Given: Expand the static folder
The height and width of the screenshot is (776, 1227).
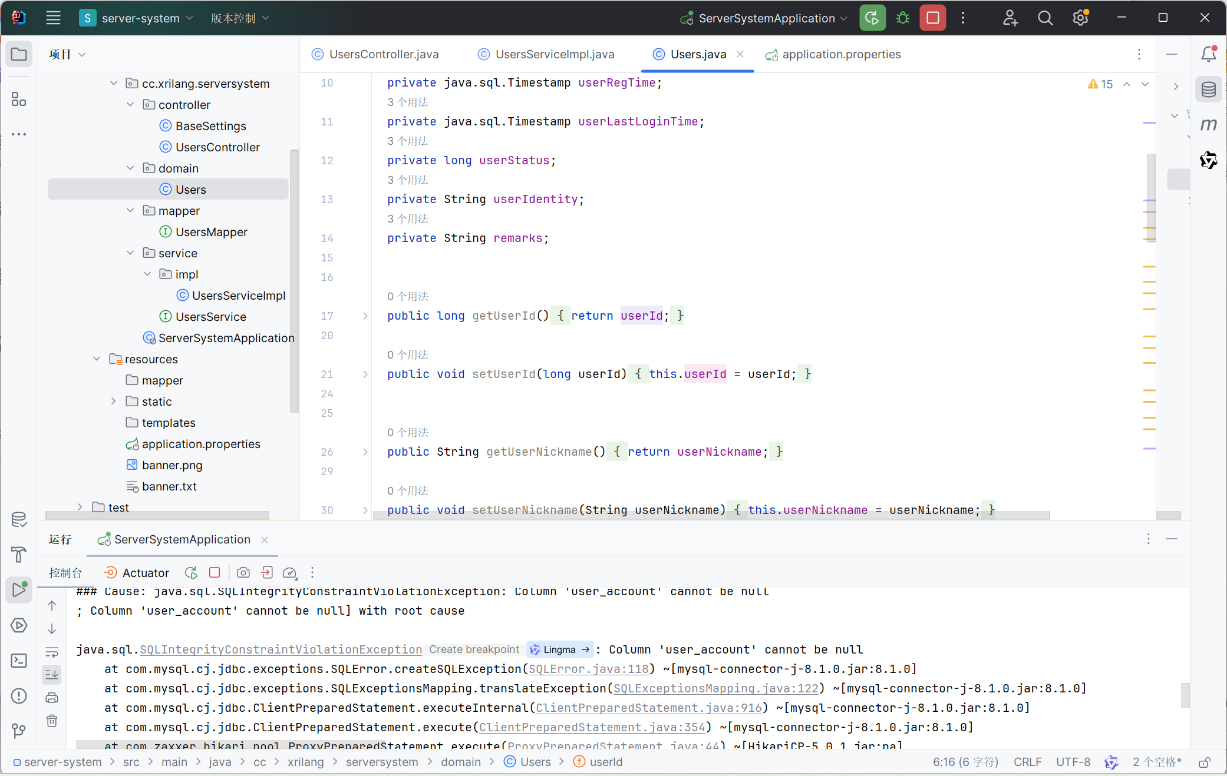Looking at the screenshot, I should click(x=114, y=402).
